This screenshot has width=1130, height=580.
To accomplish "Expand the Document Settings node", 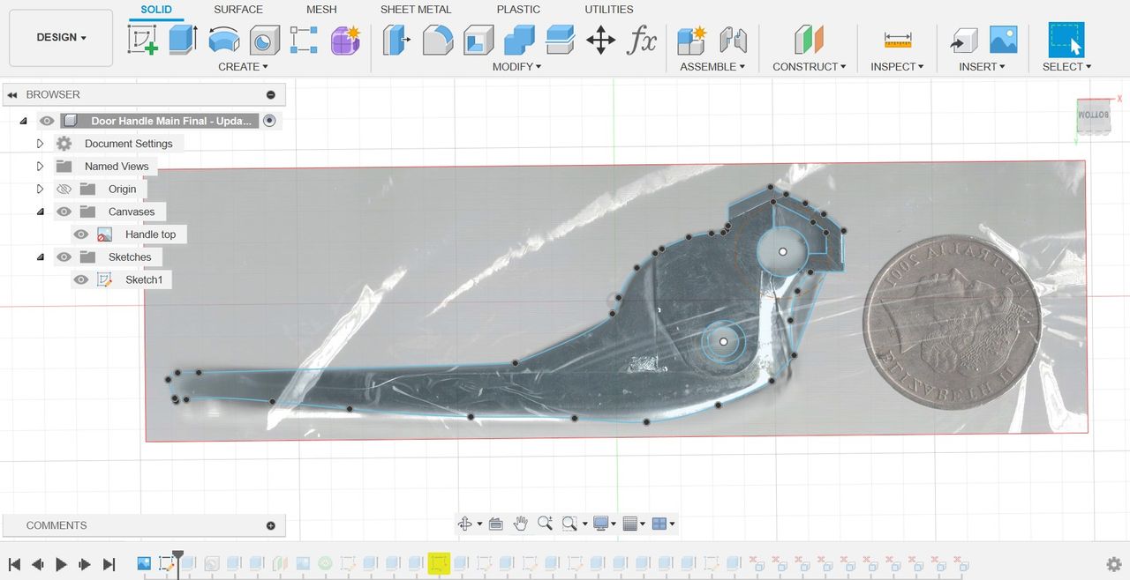I will [x=40, y=144].
